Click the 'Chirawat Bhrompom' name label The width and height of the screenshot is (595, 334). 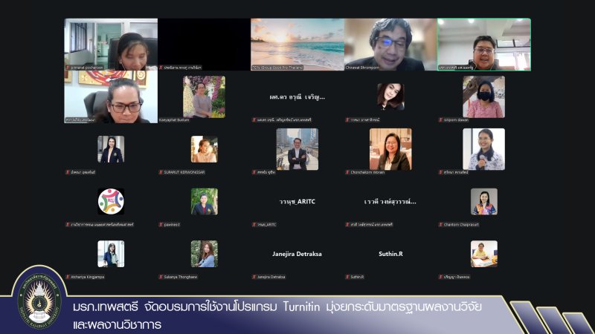tap(362, 68)
